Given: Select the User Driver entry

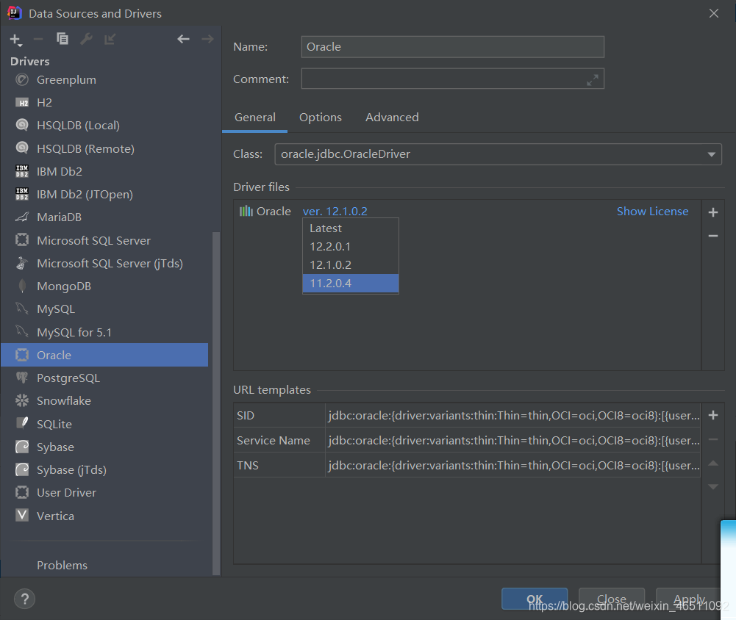Looking at the screenshot, I should point(104,492).
